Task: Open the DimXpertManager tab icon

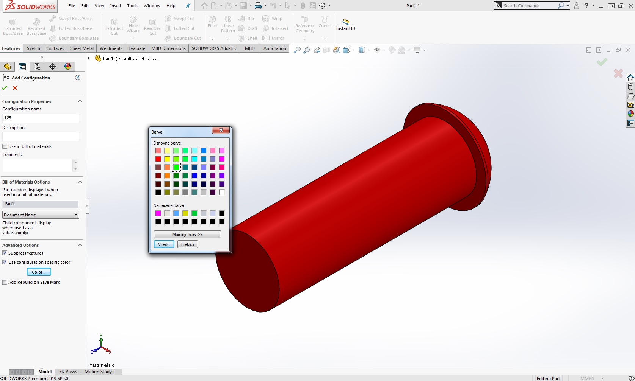Action: point(53,67)
